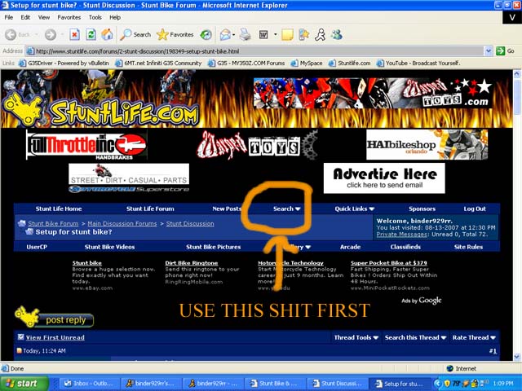Image resolution: width=522 pixels, height=391 pixels.
Task: Open the forum Search menu
Action: point(286,209)
